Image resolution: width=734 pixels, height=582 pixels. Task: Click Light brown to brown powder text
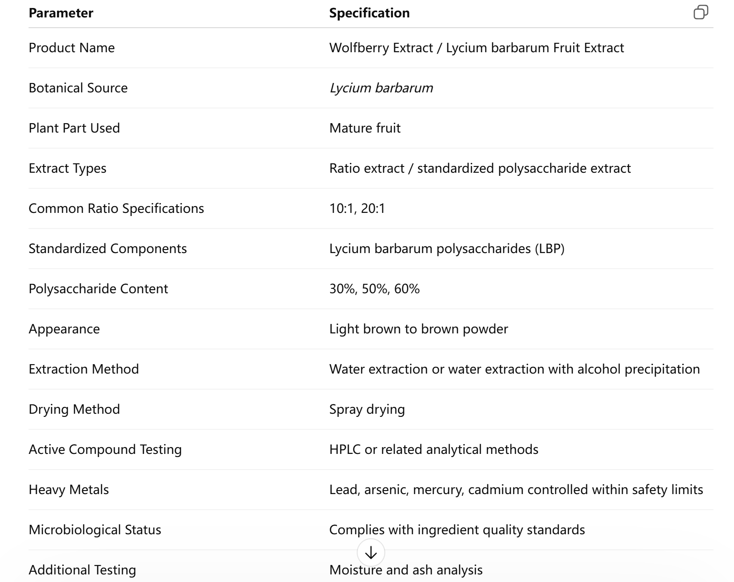pyautogui.click(x=418, y=329)
